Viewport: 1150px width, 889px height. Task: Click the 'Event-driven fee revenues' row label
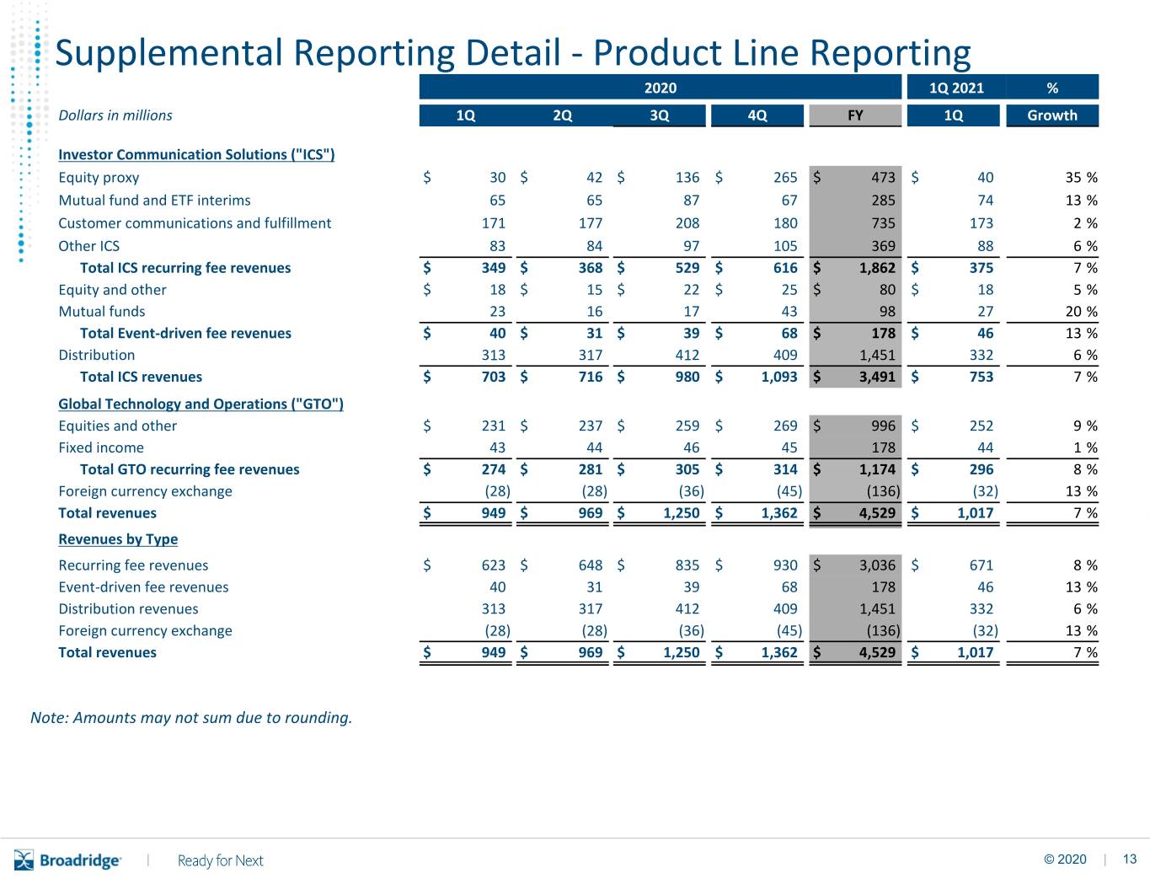click(x=143, y=587)
